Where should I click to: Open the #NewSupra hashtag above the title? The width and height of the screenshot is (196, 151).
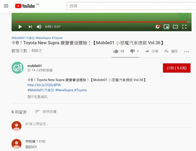click(x=43, y=38)
